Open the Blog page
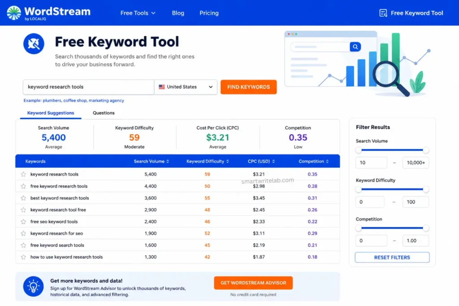Screen dimensions: 459x306 [x=178, y=13]
